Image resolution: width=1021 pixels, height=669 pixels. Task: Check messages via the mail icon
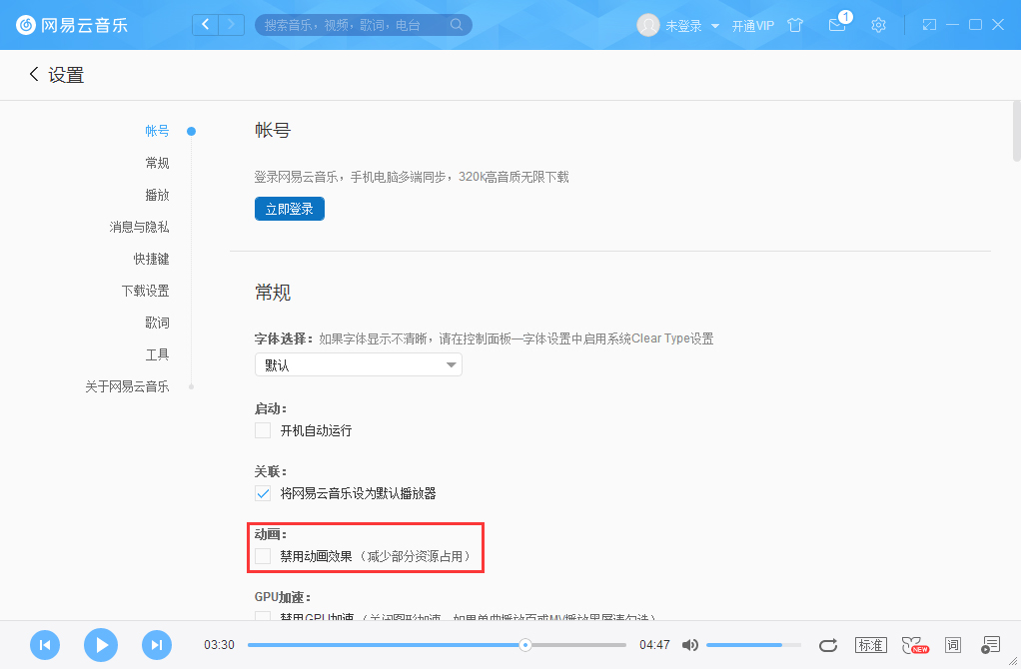coord(837,24)
